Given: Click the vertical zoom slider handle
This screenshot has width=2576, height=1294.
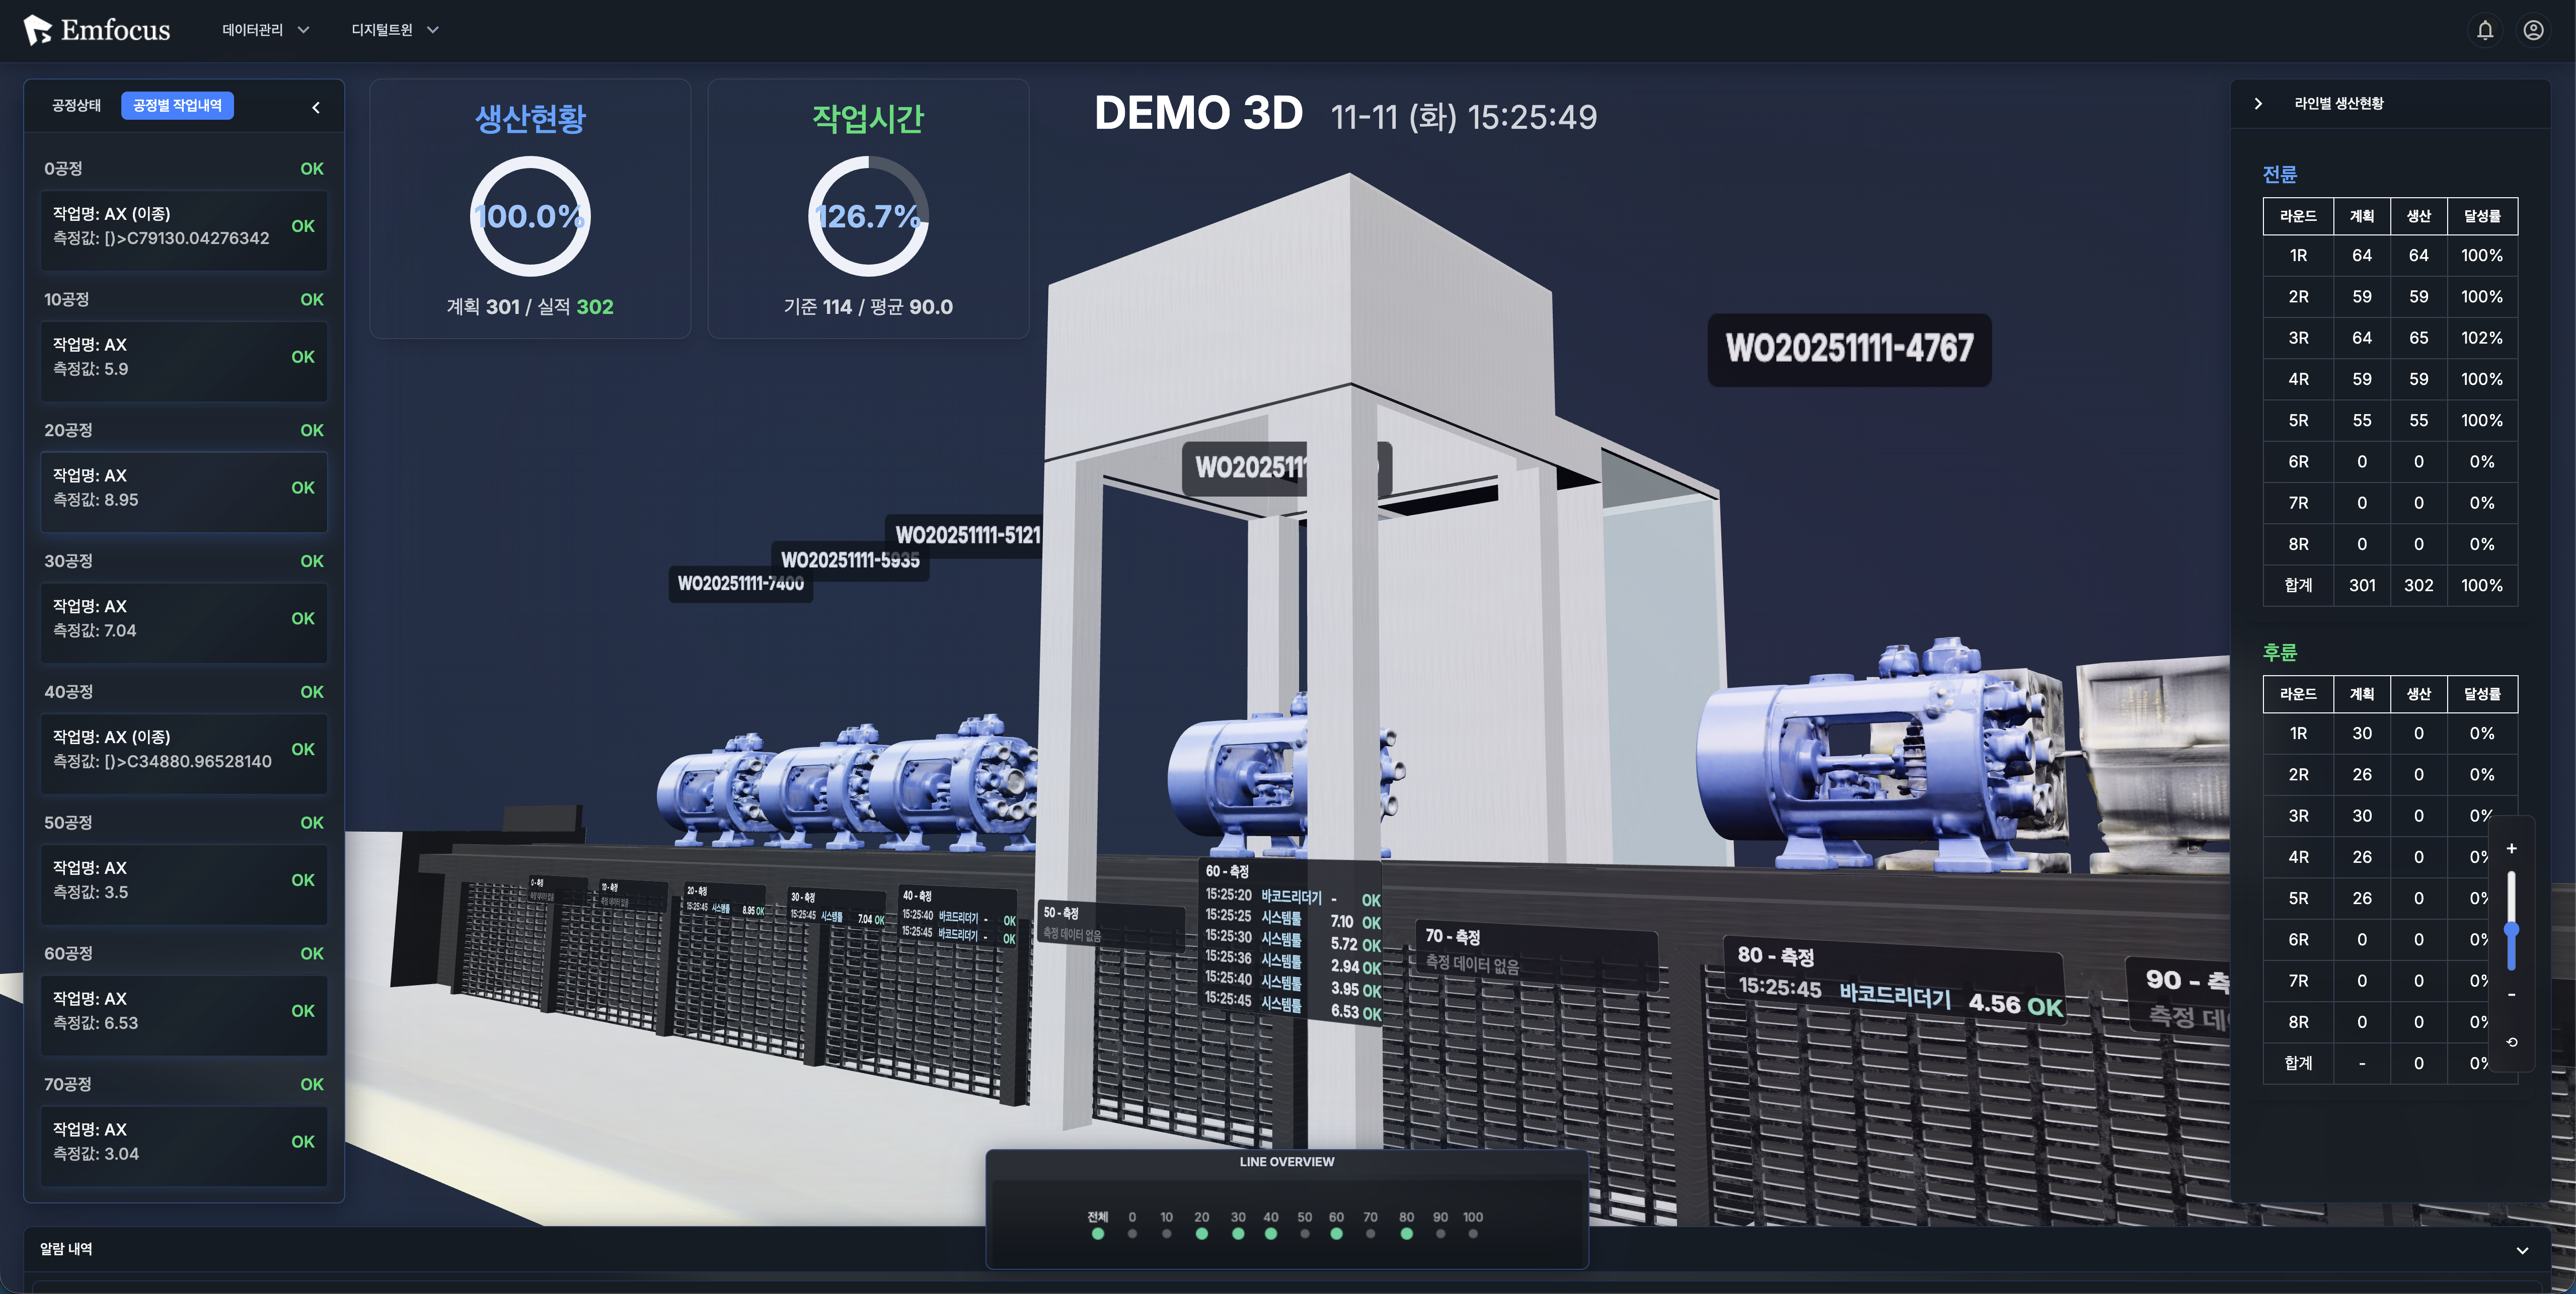Looking at the screenshot, I should 2511,929.
